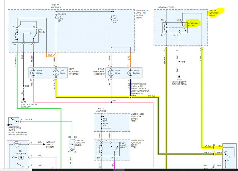
Task: Click the headlamp relay coil symbol
Action: 165,27
